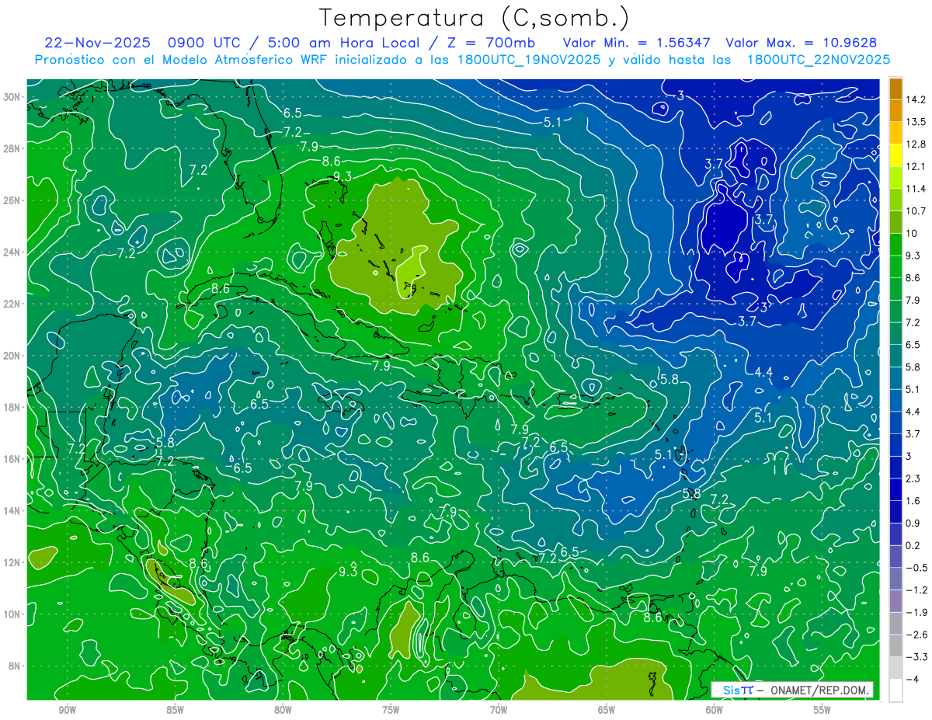The width and height of the screenshot is (932, 720).
Task: Click the "70W" longitude axis label
Action: pyautogui.click(x=499, y=710)
